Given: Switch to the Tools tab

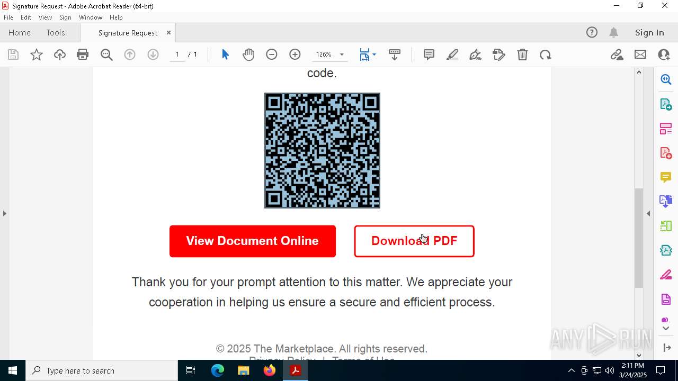Looking at the screenshot, I should click(x=56, y=32).
